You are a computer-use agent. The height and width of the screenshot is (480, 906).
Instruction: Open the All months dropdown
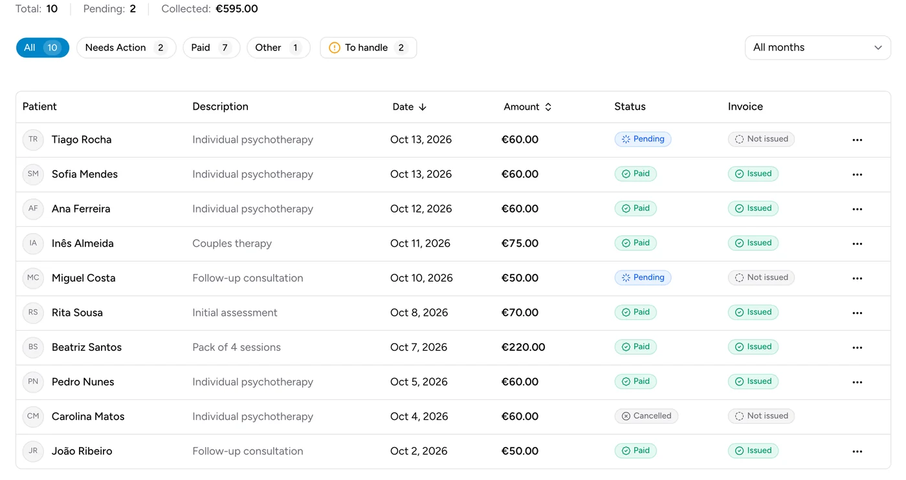[817, 47]
